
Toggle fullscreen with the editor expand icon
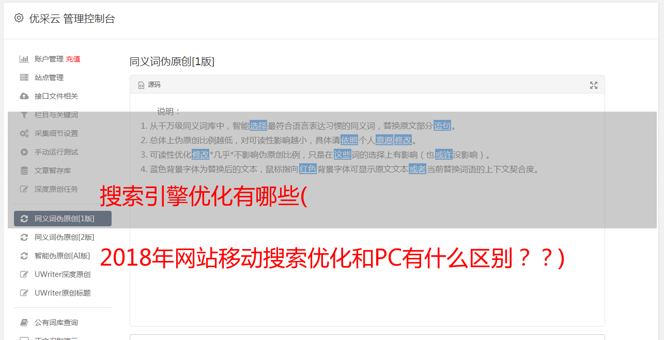pos(594,85)
